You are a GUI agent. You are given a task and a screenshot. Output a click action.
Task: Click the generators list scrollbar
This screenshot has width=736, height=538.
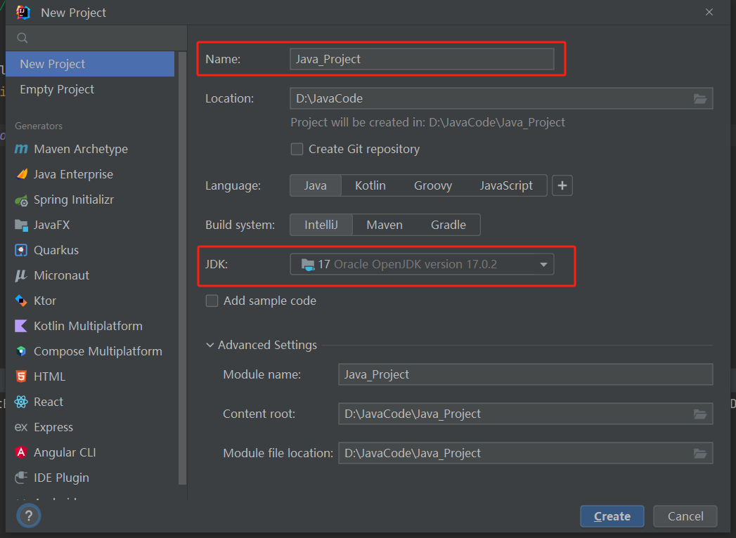pos(182,268)
